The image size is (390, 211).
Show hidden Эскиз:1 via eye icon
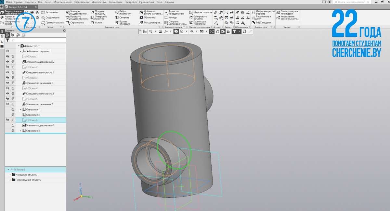[x=7, y=56]
